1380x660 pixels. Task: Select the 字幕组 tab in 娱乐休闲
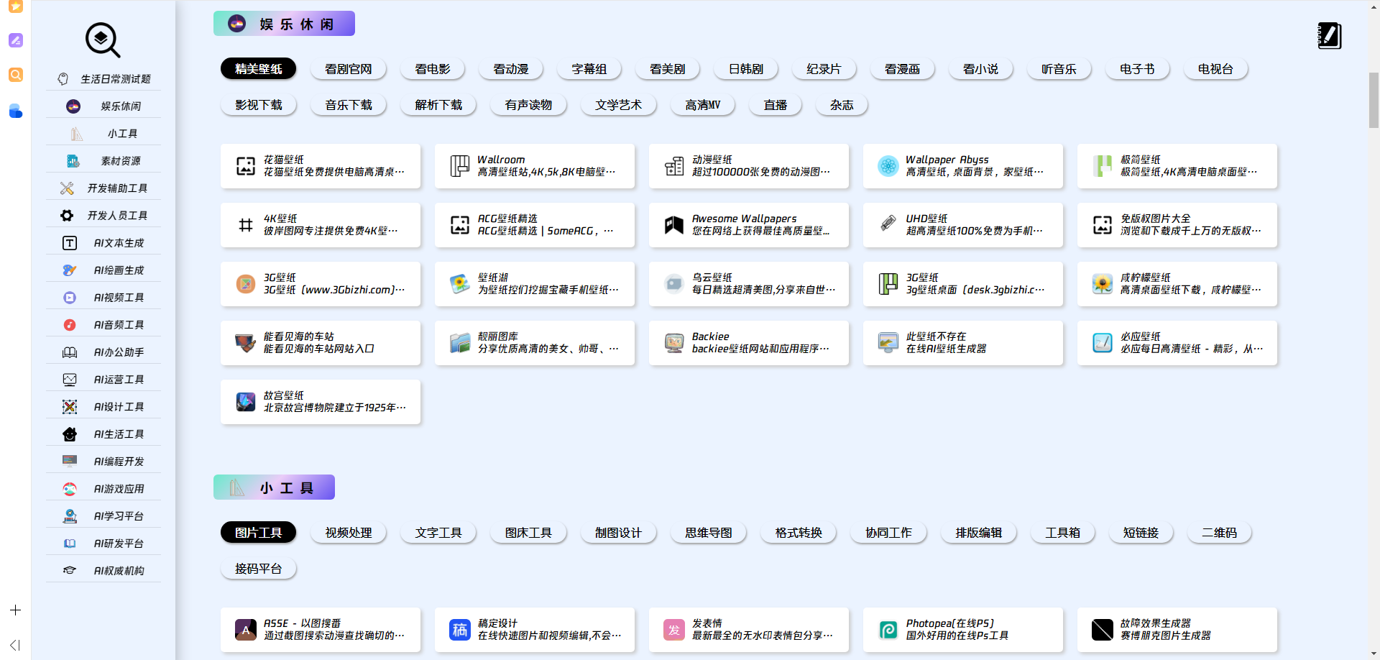pos(589,68)
